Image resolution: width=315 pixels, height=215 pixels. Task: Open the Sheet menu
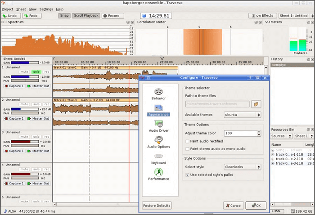21,9
